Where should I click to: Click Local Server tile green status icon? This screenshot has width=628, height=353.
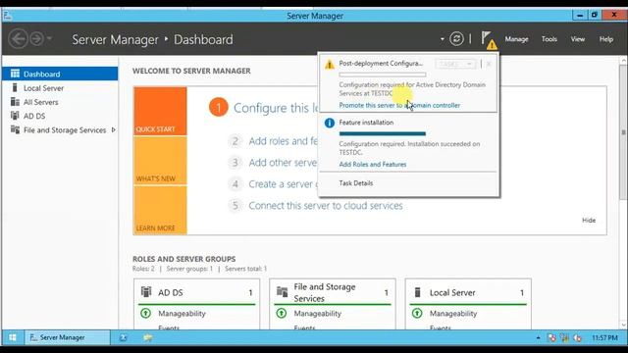tap(417, 313)
